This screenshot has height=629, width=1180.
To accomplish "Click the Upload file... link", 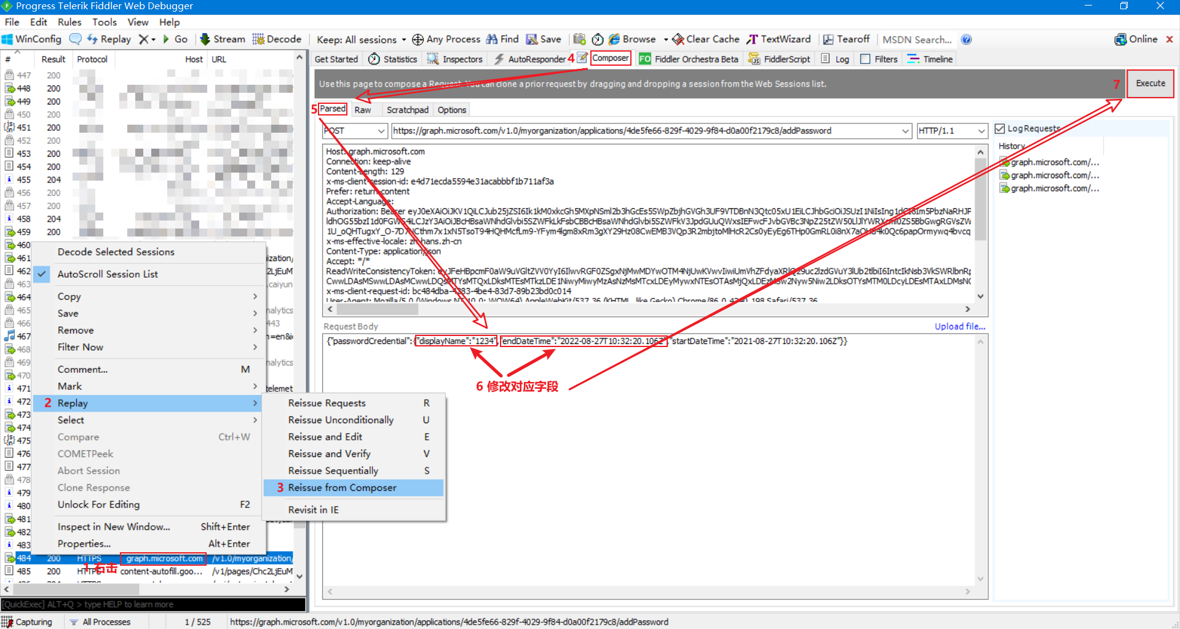I will pyautogui.click(x=960, y=326).
